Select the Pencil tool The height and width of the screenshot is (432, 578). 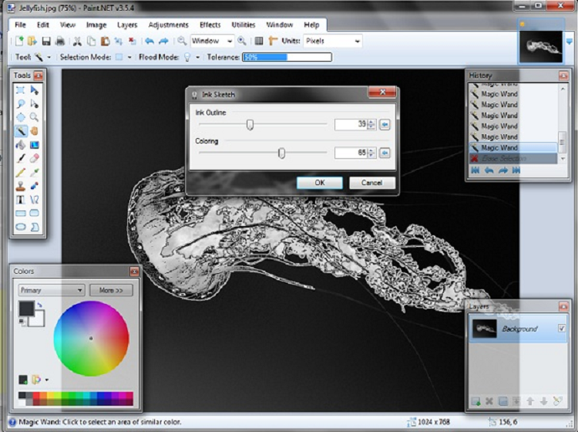coord(21,172)
